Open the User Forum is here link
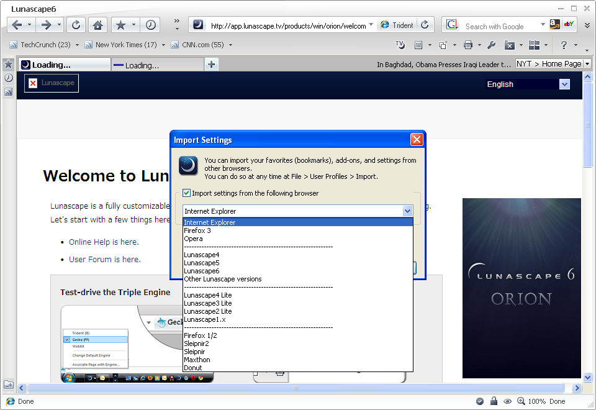This screenshot has width=596, height=410. [x=104, y=260]
